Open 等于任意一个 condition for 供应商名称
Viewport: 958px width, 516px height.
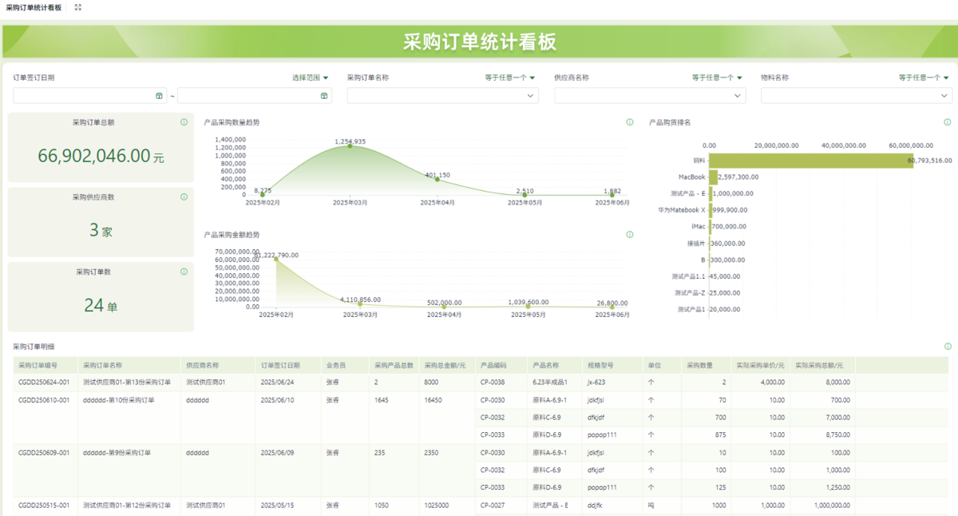pos(717,78)
